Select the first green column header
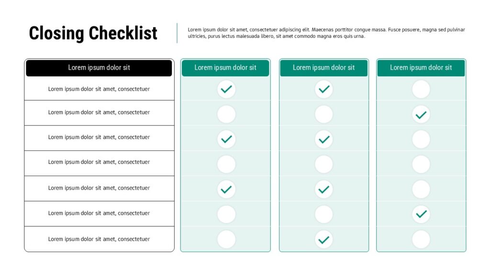 [x=225, y=68]
